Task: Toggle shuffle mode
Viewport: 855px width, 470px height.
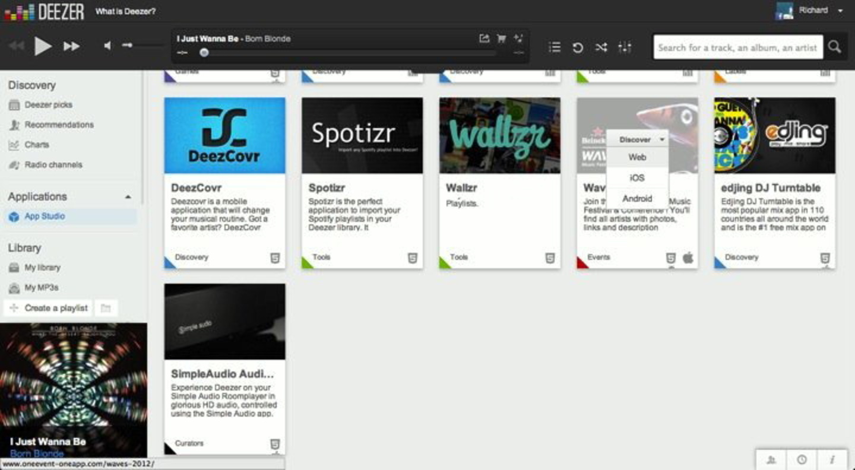Action: point(601,47)
